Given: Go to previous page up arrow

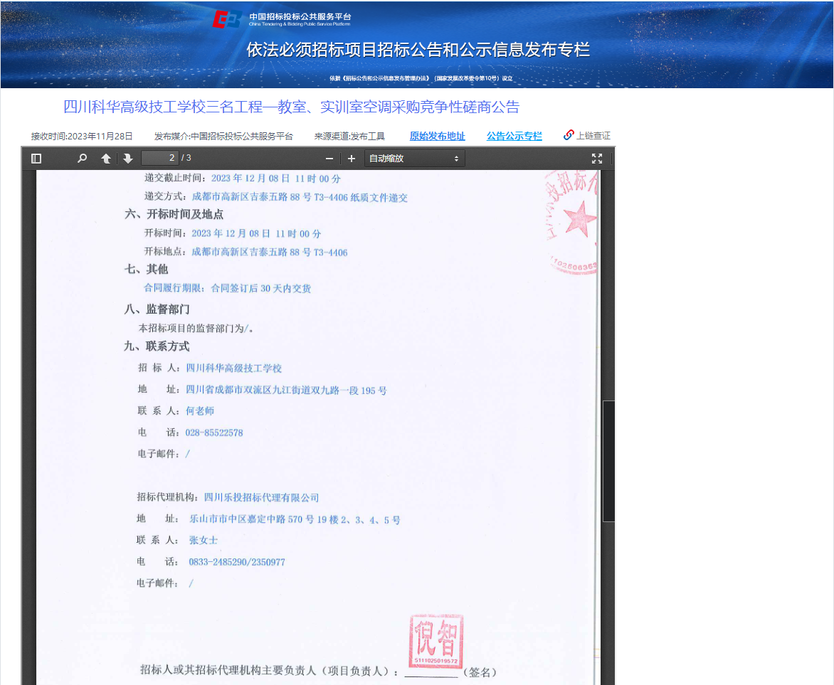Looking at the screenshot, I should tap(106, 159).
